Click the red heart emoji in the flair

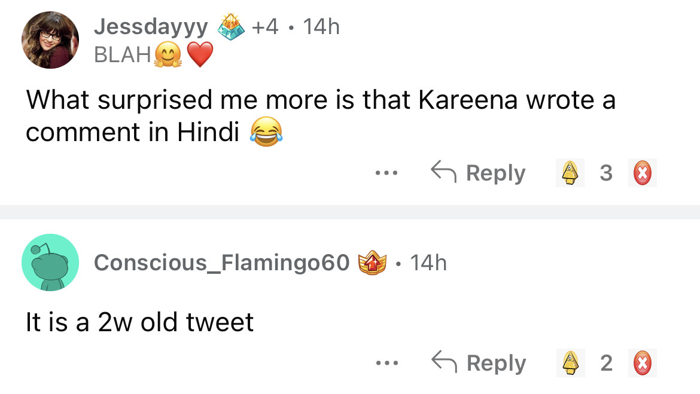coord(200,56)
